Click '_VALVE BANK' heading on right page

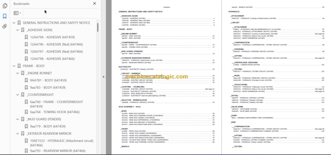click(x=237, y=107)
